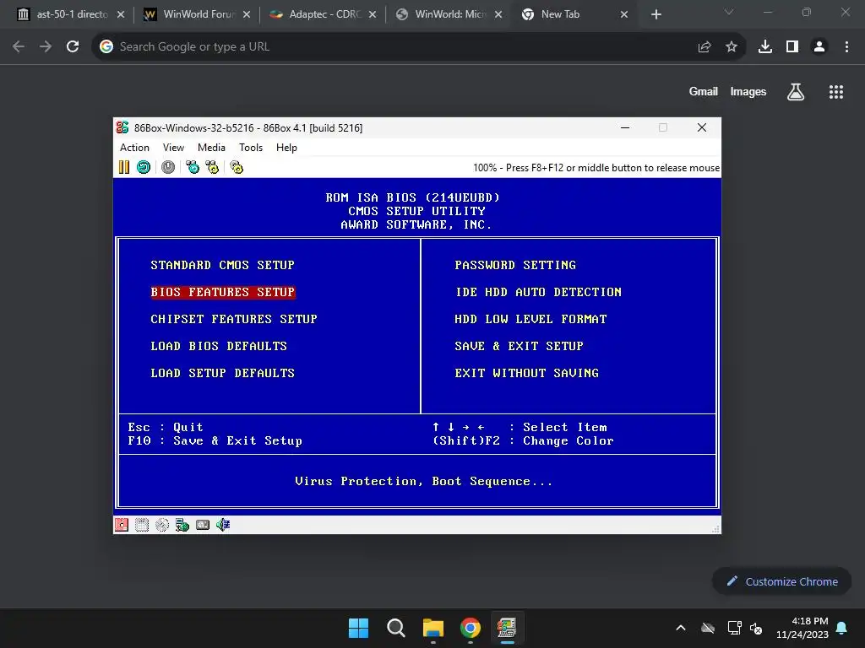Open Windows taskbar search
This screenshot has width=865, height=648.
click(x=396, y=628)
